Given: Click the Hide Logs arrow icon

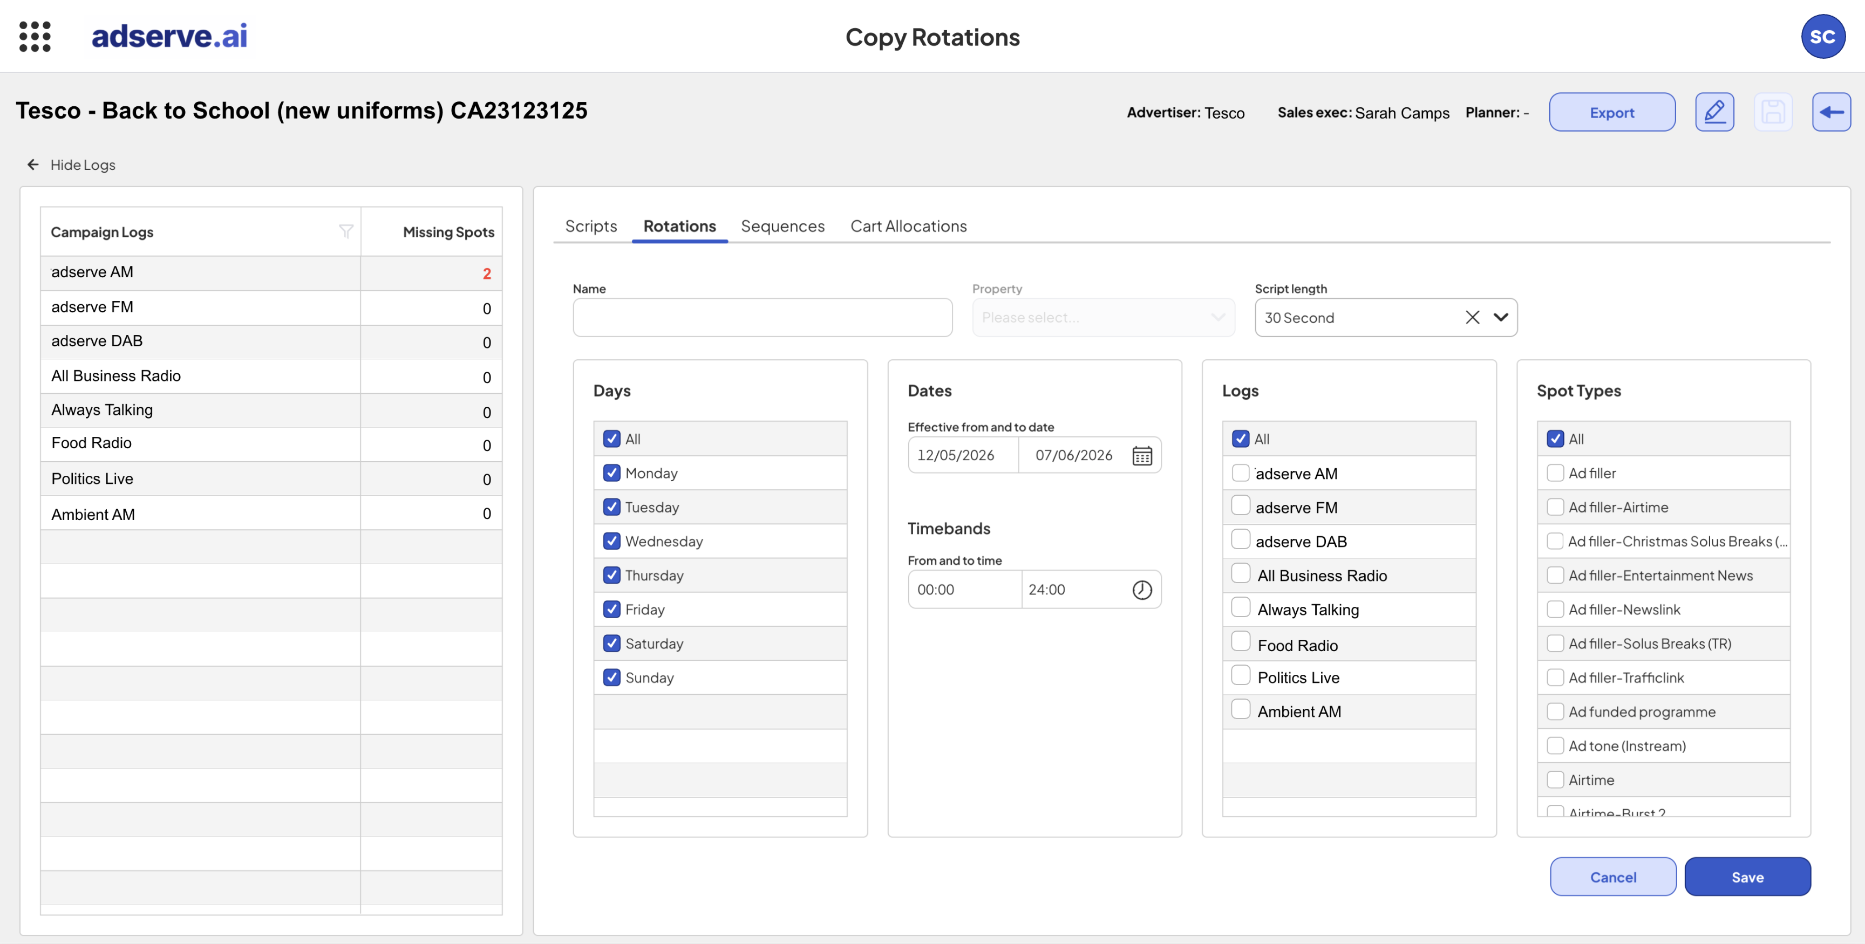Looking at the screenshot, I should coord(32,165).
